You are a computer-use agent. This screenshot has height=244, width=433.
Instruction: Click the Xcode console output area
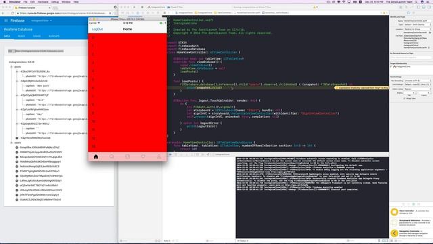pos(313,197)
